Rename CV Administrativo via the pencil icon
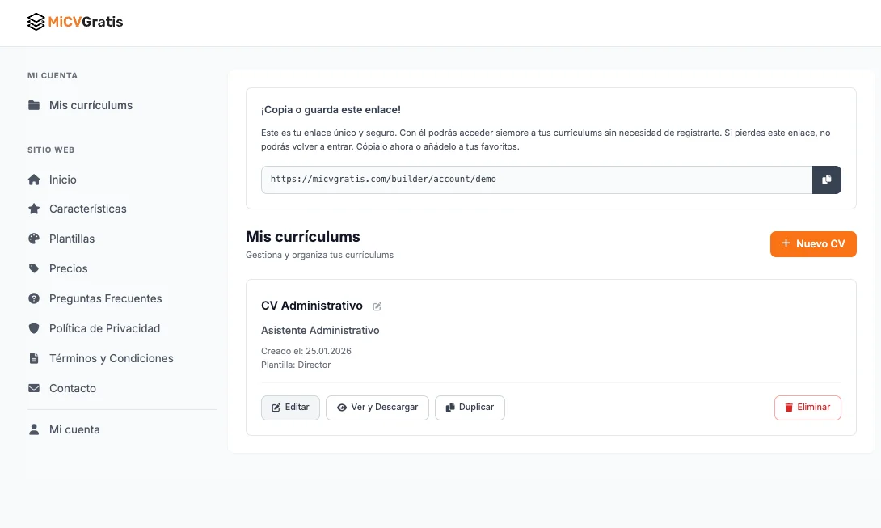Image resolution: width=881 pixels, height=528 pixels. pos(377,306)
